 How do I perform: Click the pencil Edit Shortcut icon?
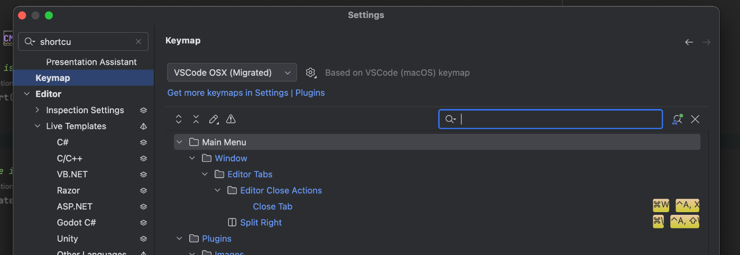tap(214, 119)
